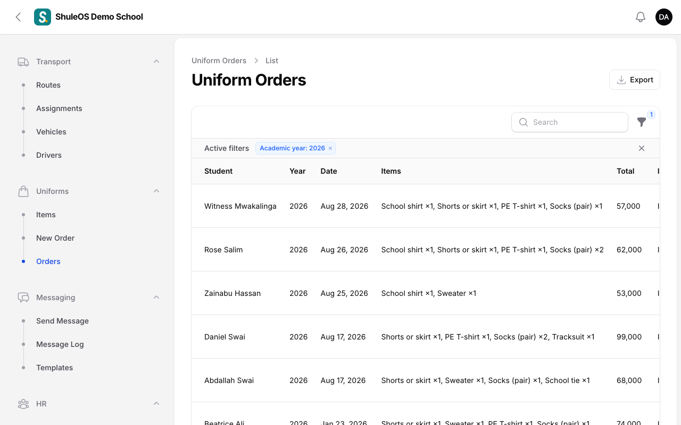
Task: Collapse the Messaging section chevron
Action: click(x=156, y=297)
